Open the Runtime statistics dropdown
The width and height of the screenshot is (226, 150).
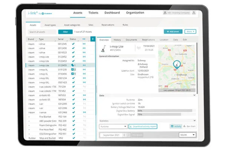[113, 126]
